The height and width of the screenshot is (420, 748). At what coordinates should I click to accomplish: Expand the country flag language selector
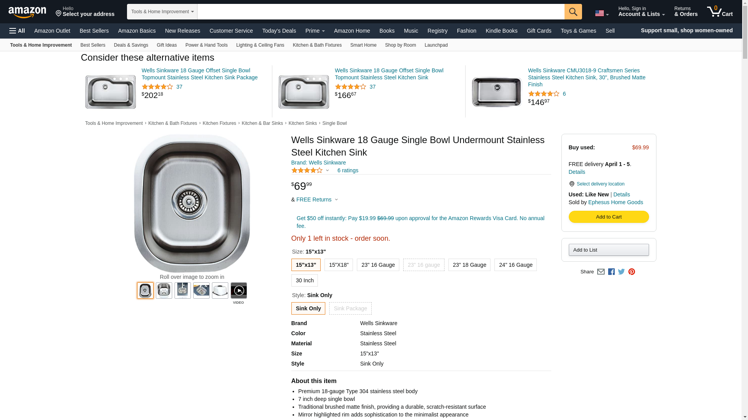[x=602, y=13]
